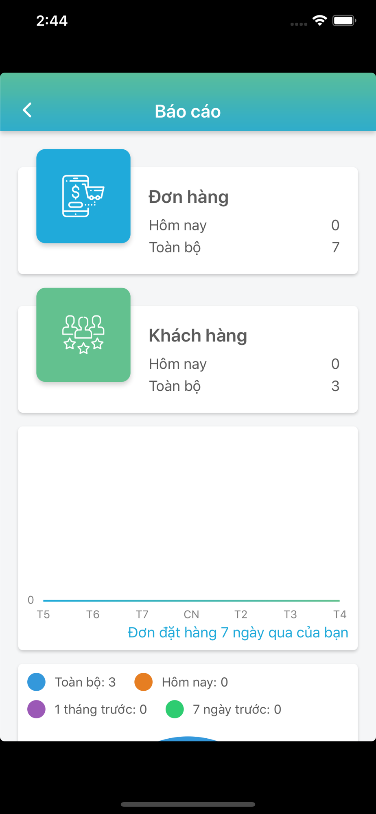Tap the battery status icon
376x814 pixels.
click(344, 20)
